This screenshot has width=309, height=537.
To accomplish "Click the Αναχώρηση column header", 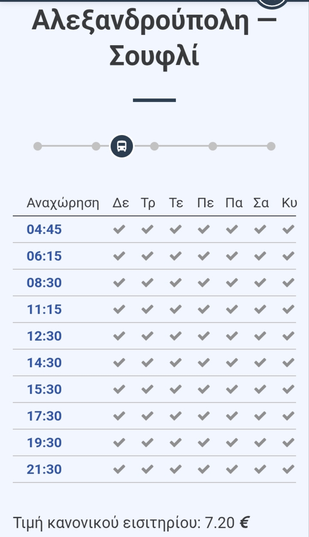I will pos(63,203).
